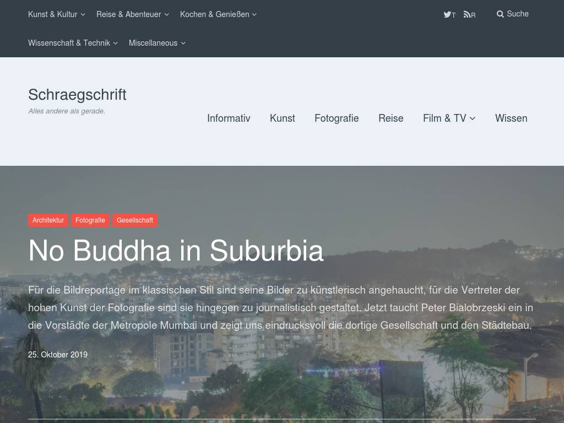This screenshot has height=423, width=564.
Task: Open the Kochen & Genießen dropdown
Action: (x=218, y=14)
